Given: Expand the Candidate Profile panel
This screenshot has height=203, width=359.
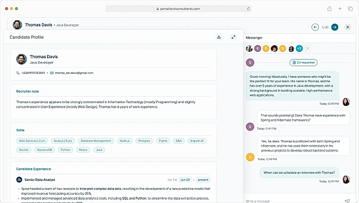Looking at the screenshot, I should point(233,37).
